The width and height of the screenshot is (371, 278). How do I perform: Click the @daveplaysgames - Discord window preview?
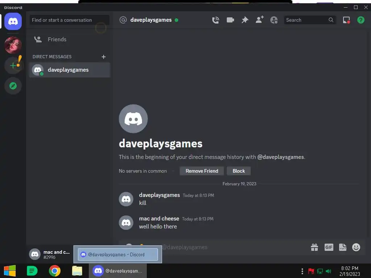tap(118, 254)
